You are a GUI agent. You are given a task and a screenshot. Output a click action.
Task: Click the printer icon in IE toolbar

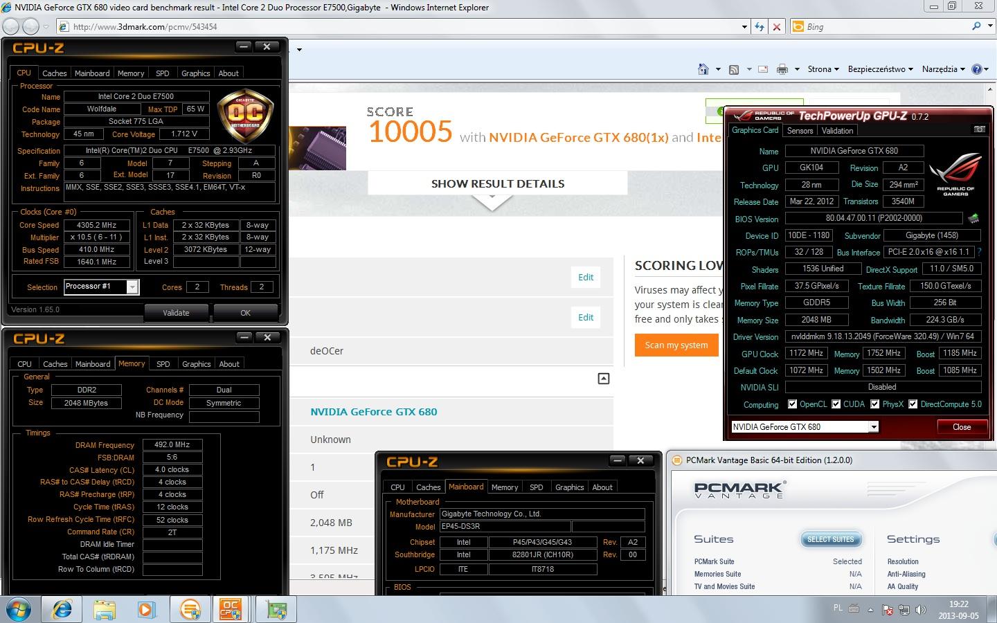pos(782,69)
